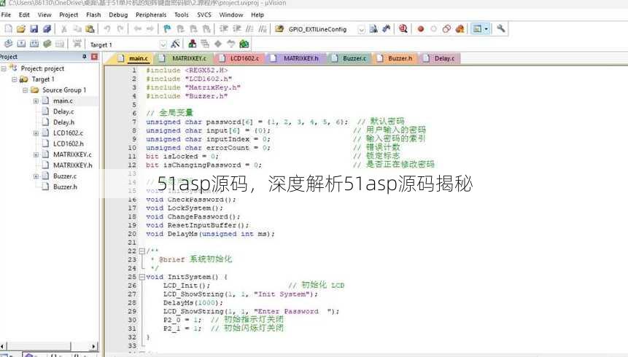Select Delay.c in the project tree

click(x=63, y=111)
